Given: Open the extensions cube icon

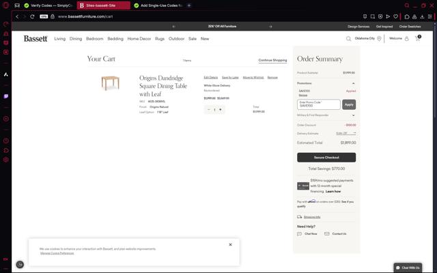Looking at the screenshot, I should [x=407, y=16].
